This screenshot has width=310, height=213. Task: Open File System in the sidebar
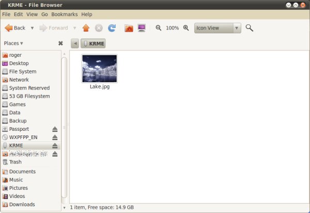(31, 71)
